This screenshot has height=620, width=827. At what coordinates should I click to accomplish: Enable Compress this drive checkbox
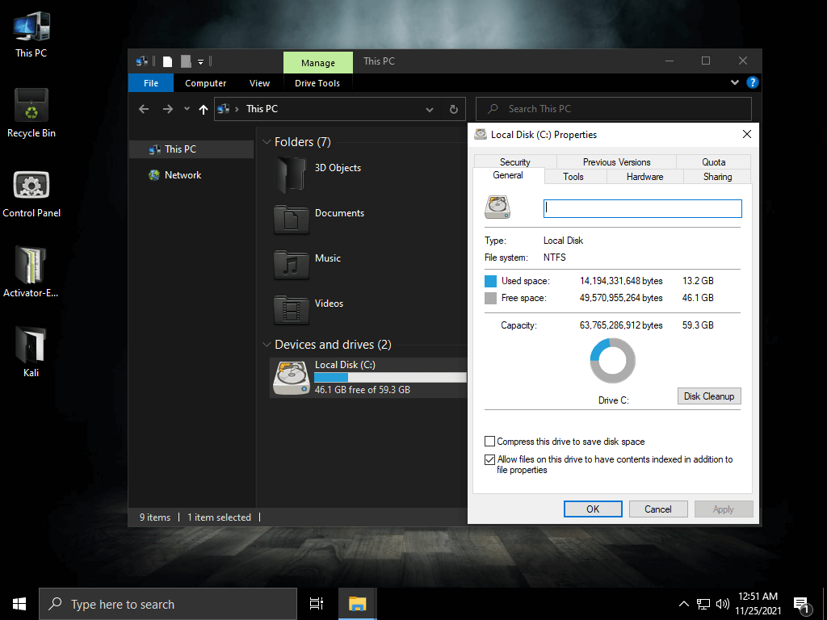[x=490, y=442]
